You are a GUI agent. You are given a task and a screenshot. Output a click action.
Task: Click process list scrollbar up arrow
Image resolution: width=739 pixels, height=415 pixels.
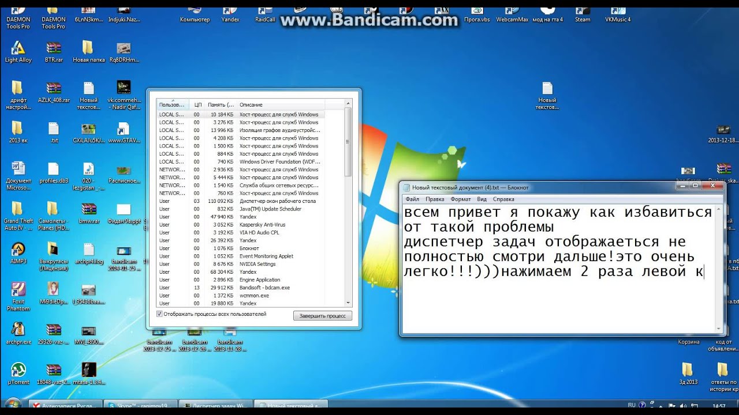348,104
